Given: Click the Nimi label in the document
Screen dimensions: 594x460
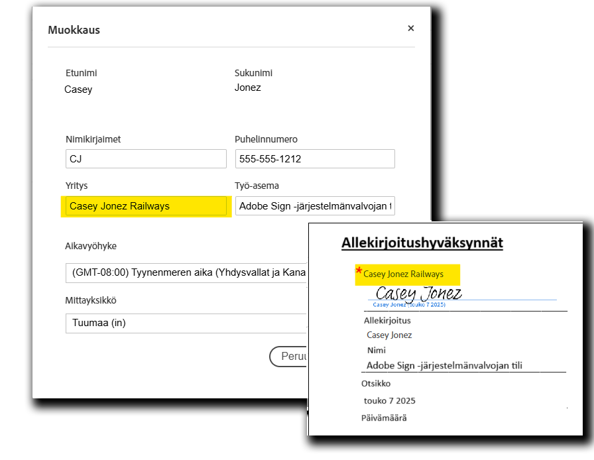Looking at the screenshot, I should (376, 350).
